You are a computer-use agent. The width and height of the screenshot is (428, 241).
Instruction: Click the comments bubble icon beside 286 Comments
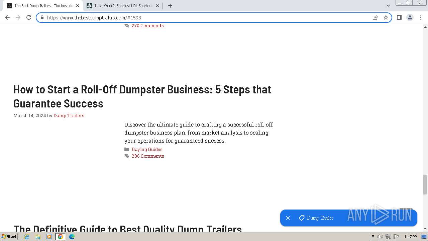[127, 156]
